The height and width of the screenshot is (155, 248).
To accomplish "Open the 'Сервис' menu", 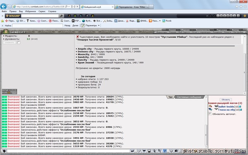I will pyautogui.click(x=42, y=12).
